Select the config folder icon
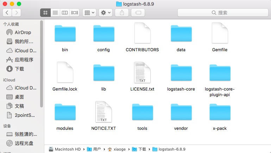 (x=104, y=33)
